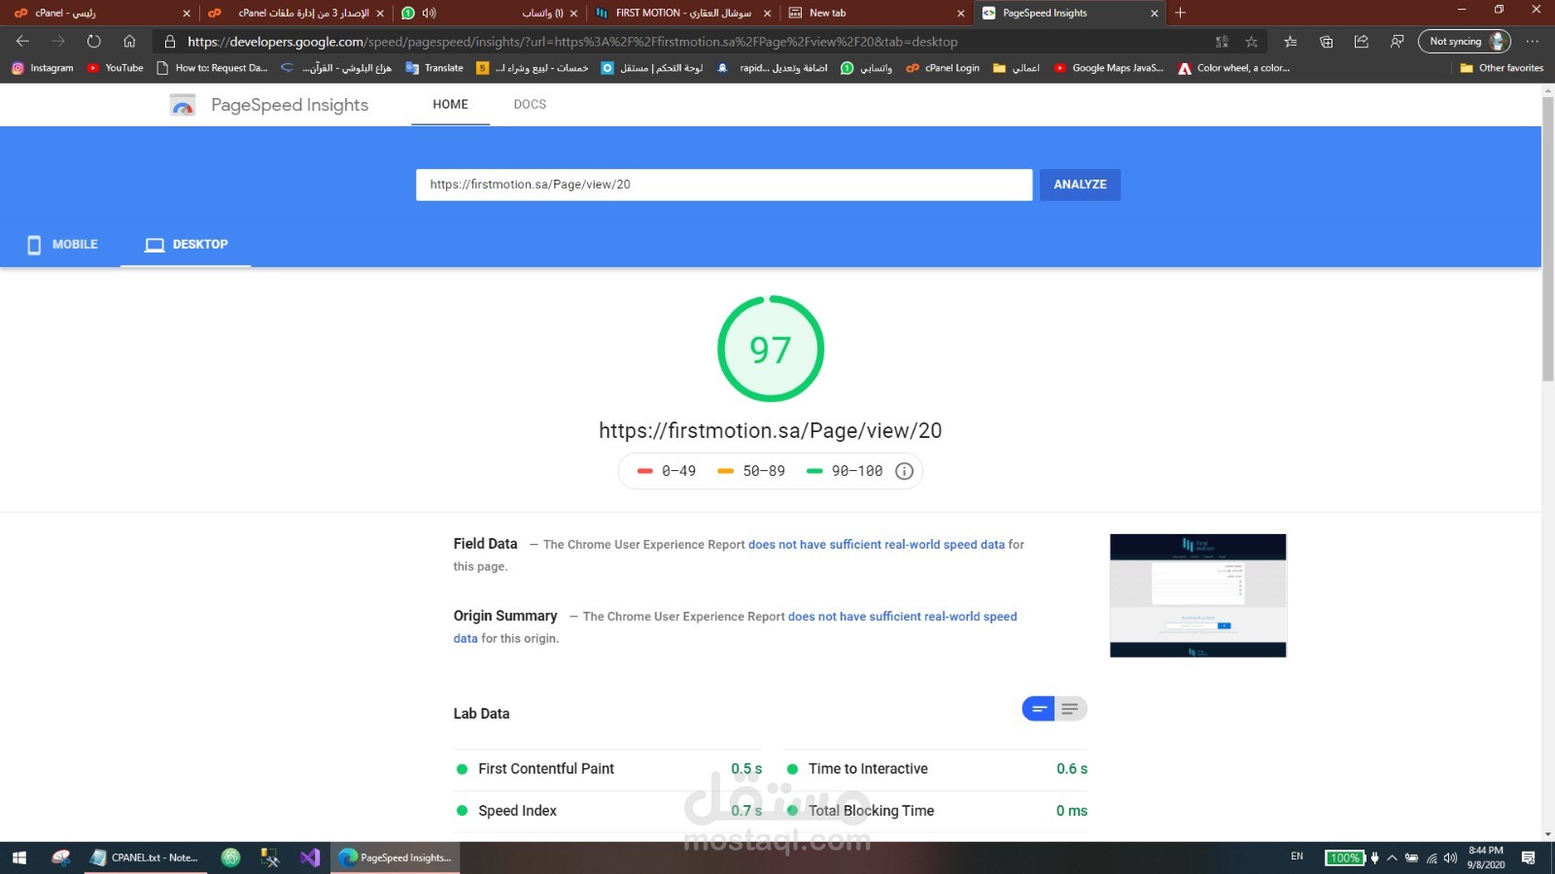The width and height of the screenshot is (1555, 874).
Task: Expand the Other favorites folder
Action: (1502, 68)
